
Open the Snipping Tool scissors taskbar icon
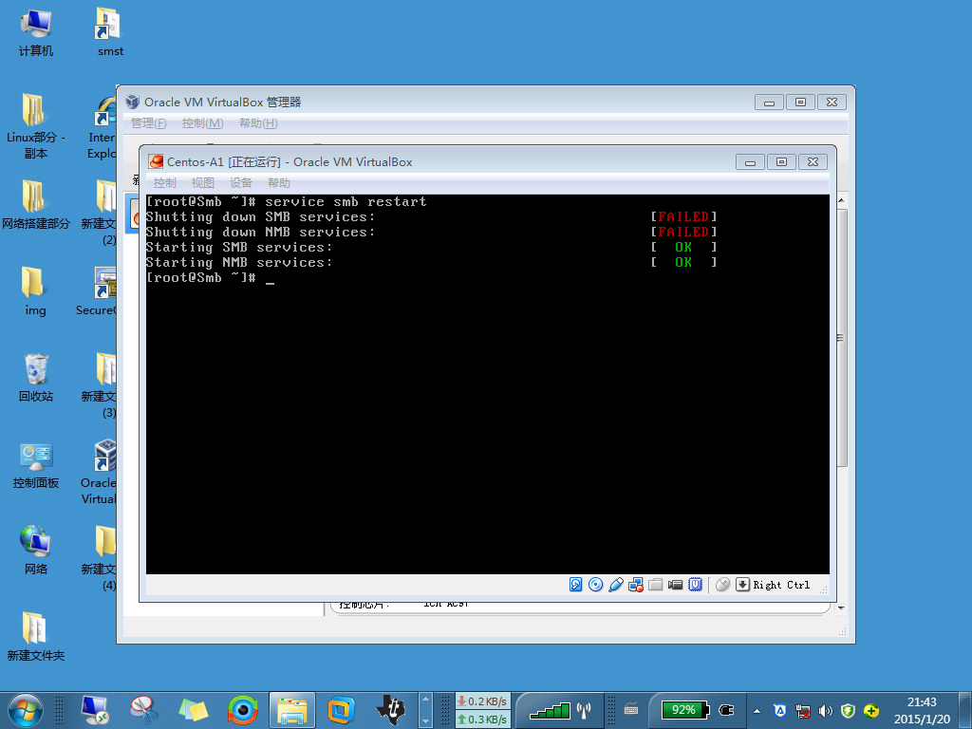(144, 710)
